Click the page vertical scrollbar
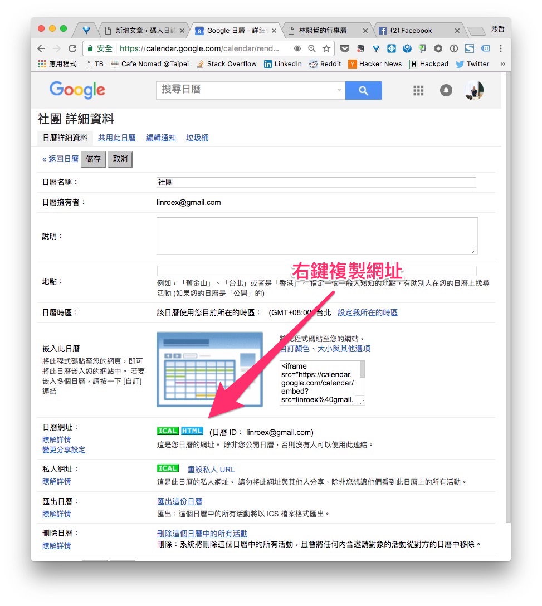 click(508, 297)
